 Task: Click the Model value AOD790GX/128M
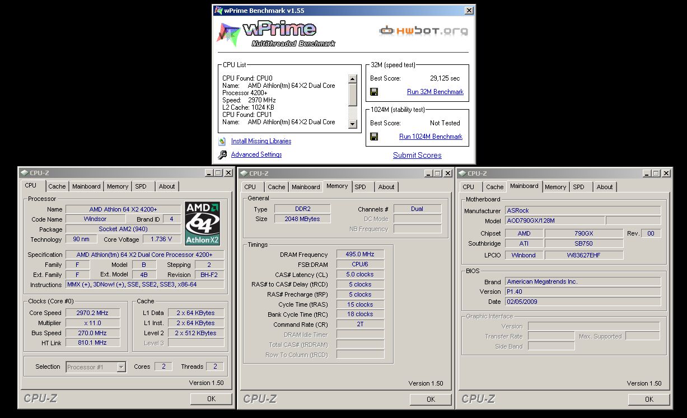(554, 220)
